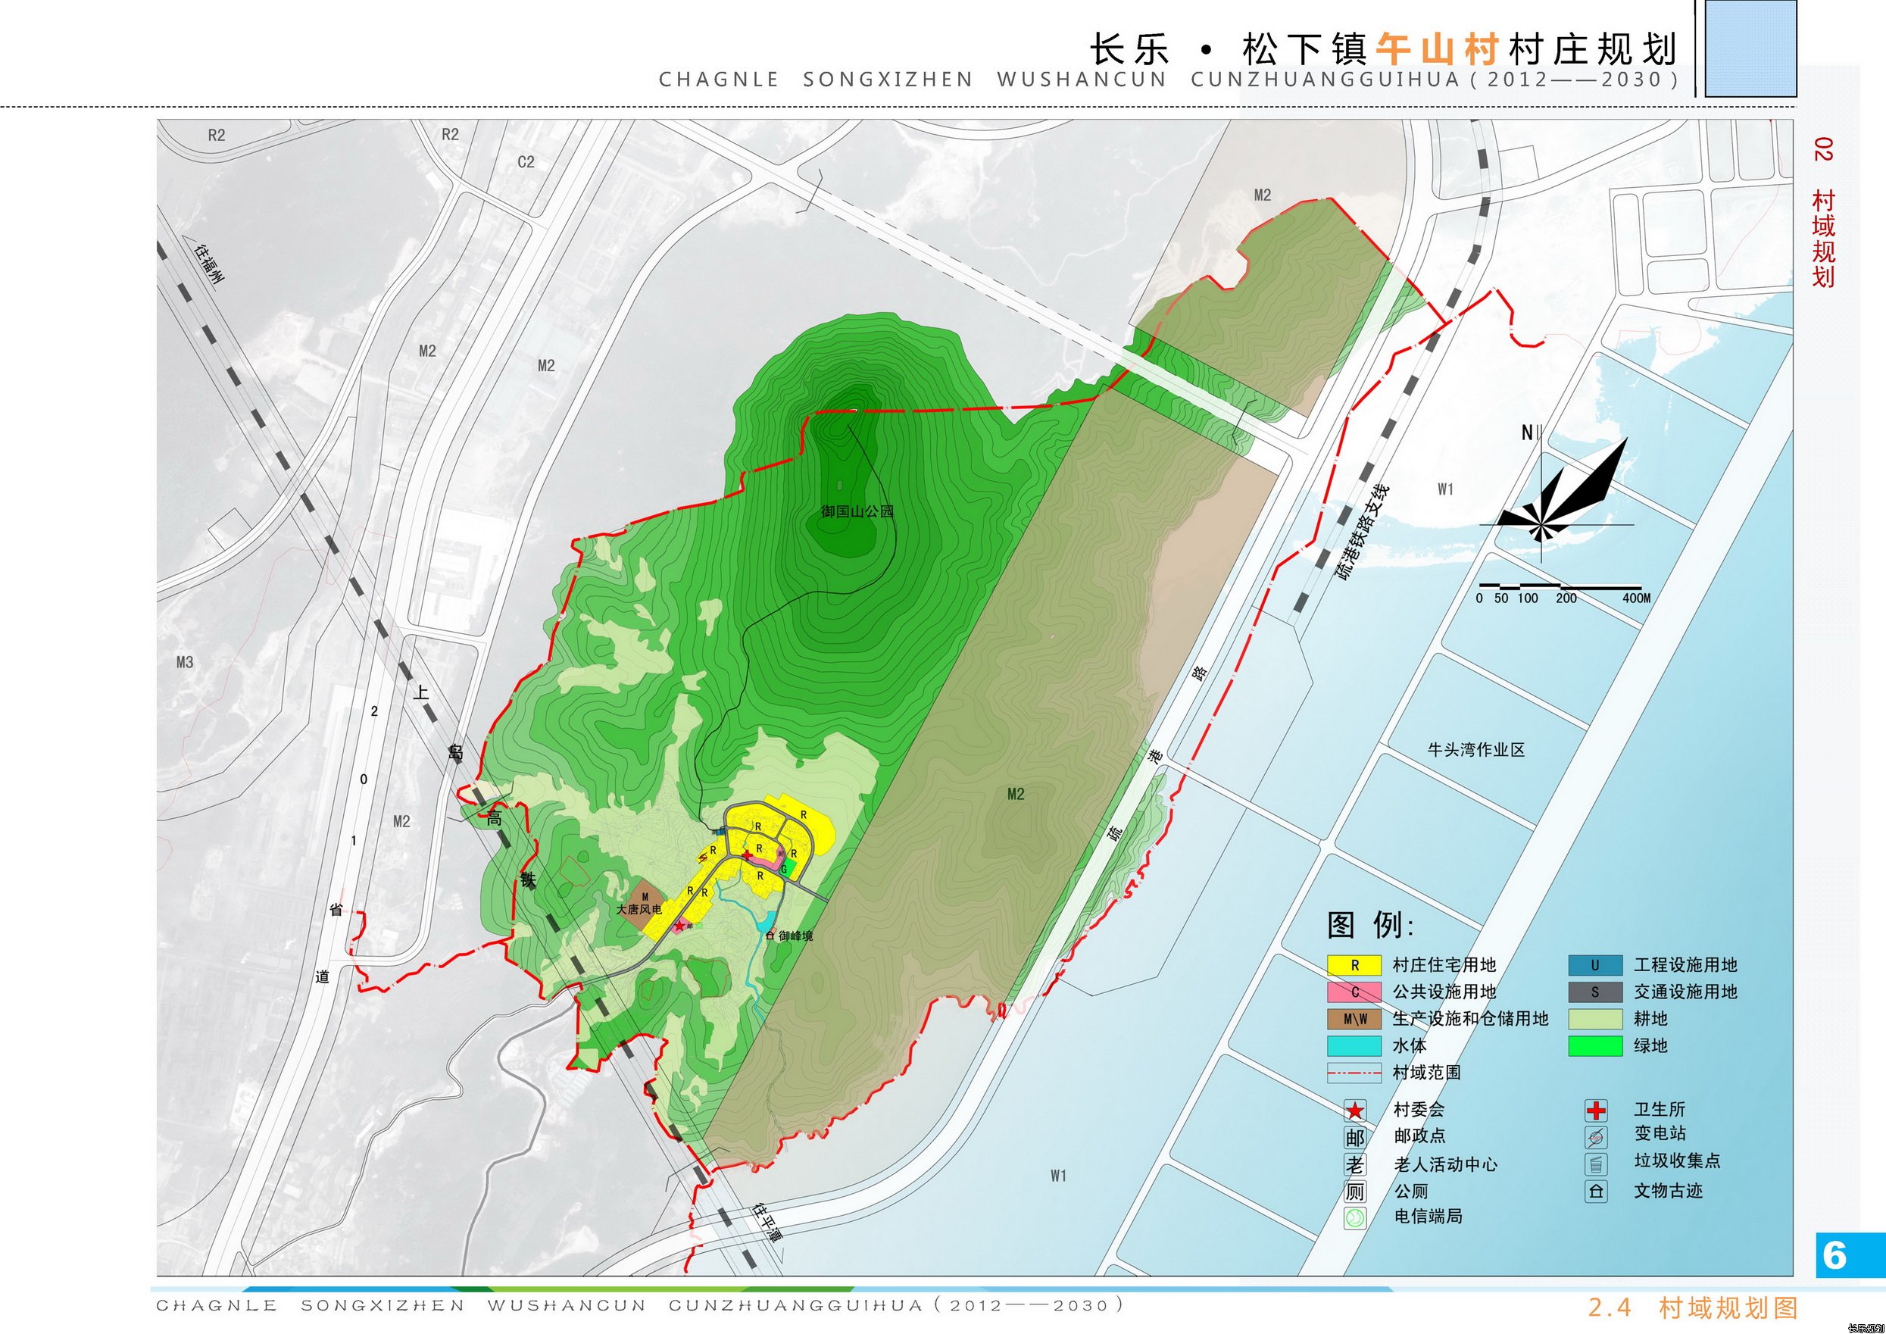Image resolution: width=1886 pixels, height=1334 pixels.
Task: Click the M3 zone label
Action: (185, 662)
